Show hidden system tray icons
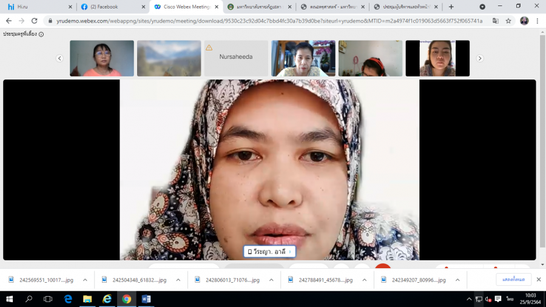 [x=469, y=299]
